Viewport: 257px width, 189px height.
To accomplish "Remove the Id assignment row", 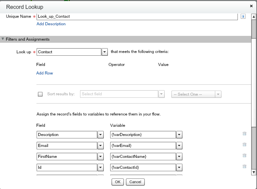I will pyautogui.click(x=244, y=166).
